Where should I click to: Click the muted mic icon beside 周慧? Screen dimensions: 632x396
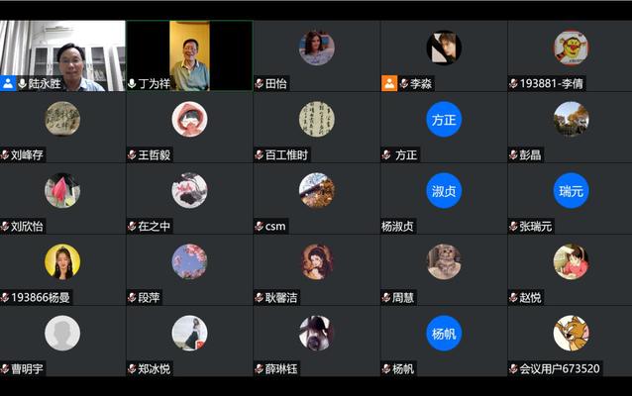click(x=386, y=298)
